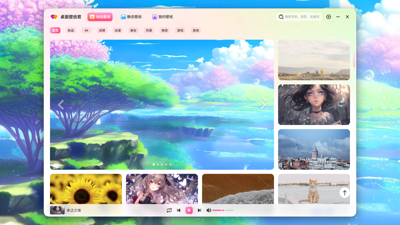The image size is (400, 225).
Task: Click the heart-shaped app logo
Action: pyautogui.click(x=54, y=17)
